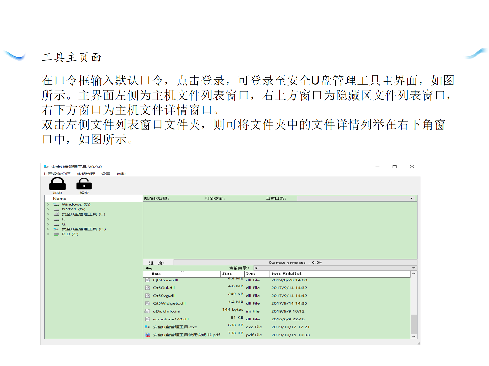
Task: Click the Current progress bar
Action: tap(295, 262)
